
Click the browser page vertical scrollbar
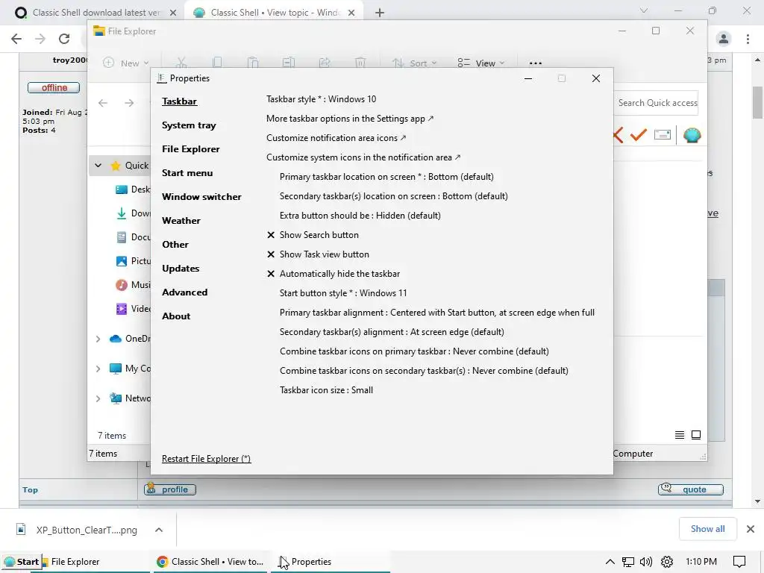pos(757,102)
